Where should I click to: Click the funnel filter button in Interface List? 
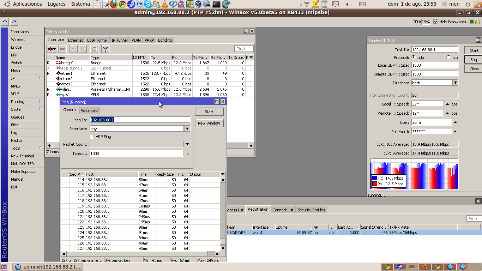(x=105, y=49)
